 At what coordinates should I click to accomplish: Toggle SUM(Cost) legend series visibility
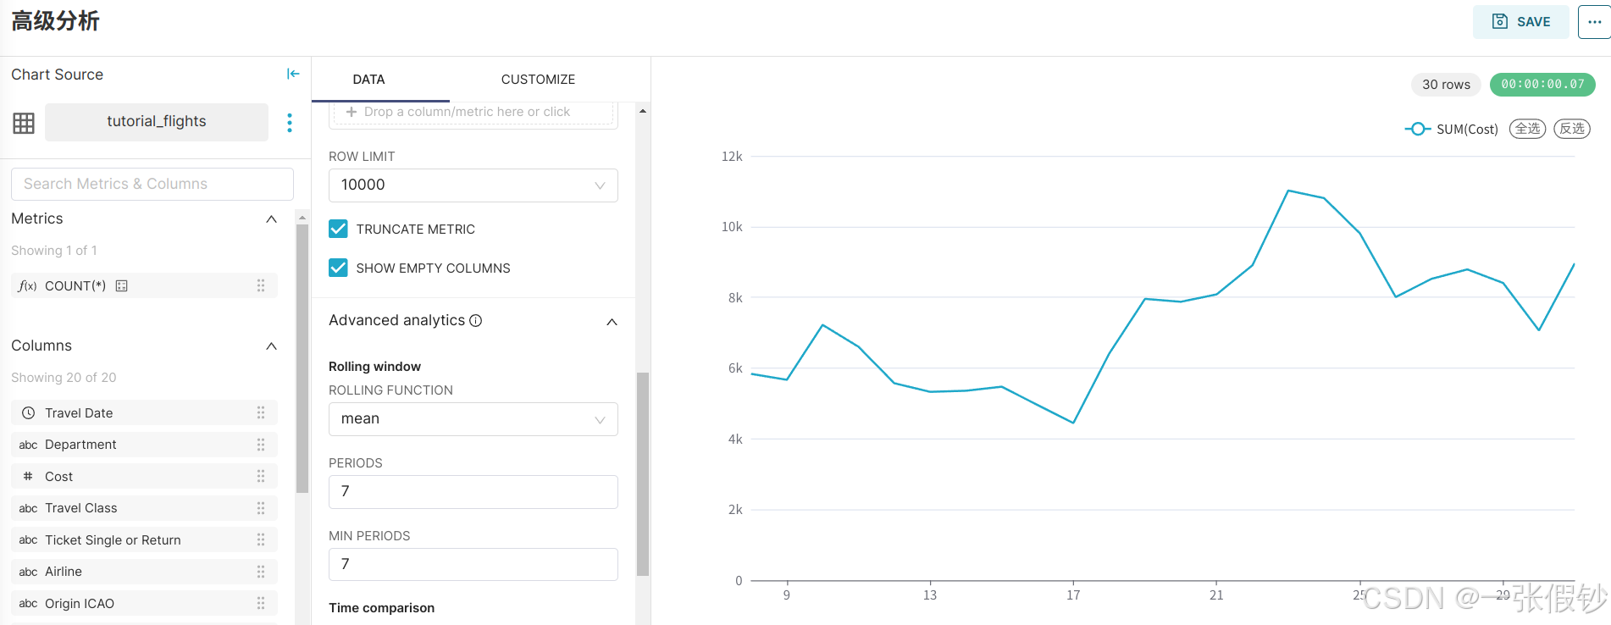click(x=1452, y=130)
